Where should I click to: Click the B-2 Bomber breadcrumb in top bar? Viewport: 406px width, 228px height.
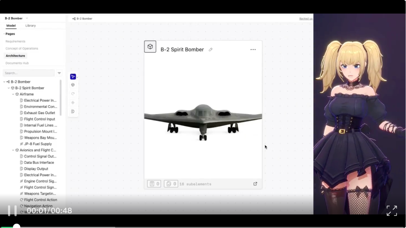tap(82, 19)
